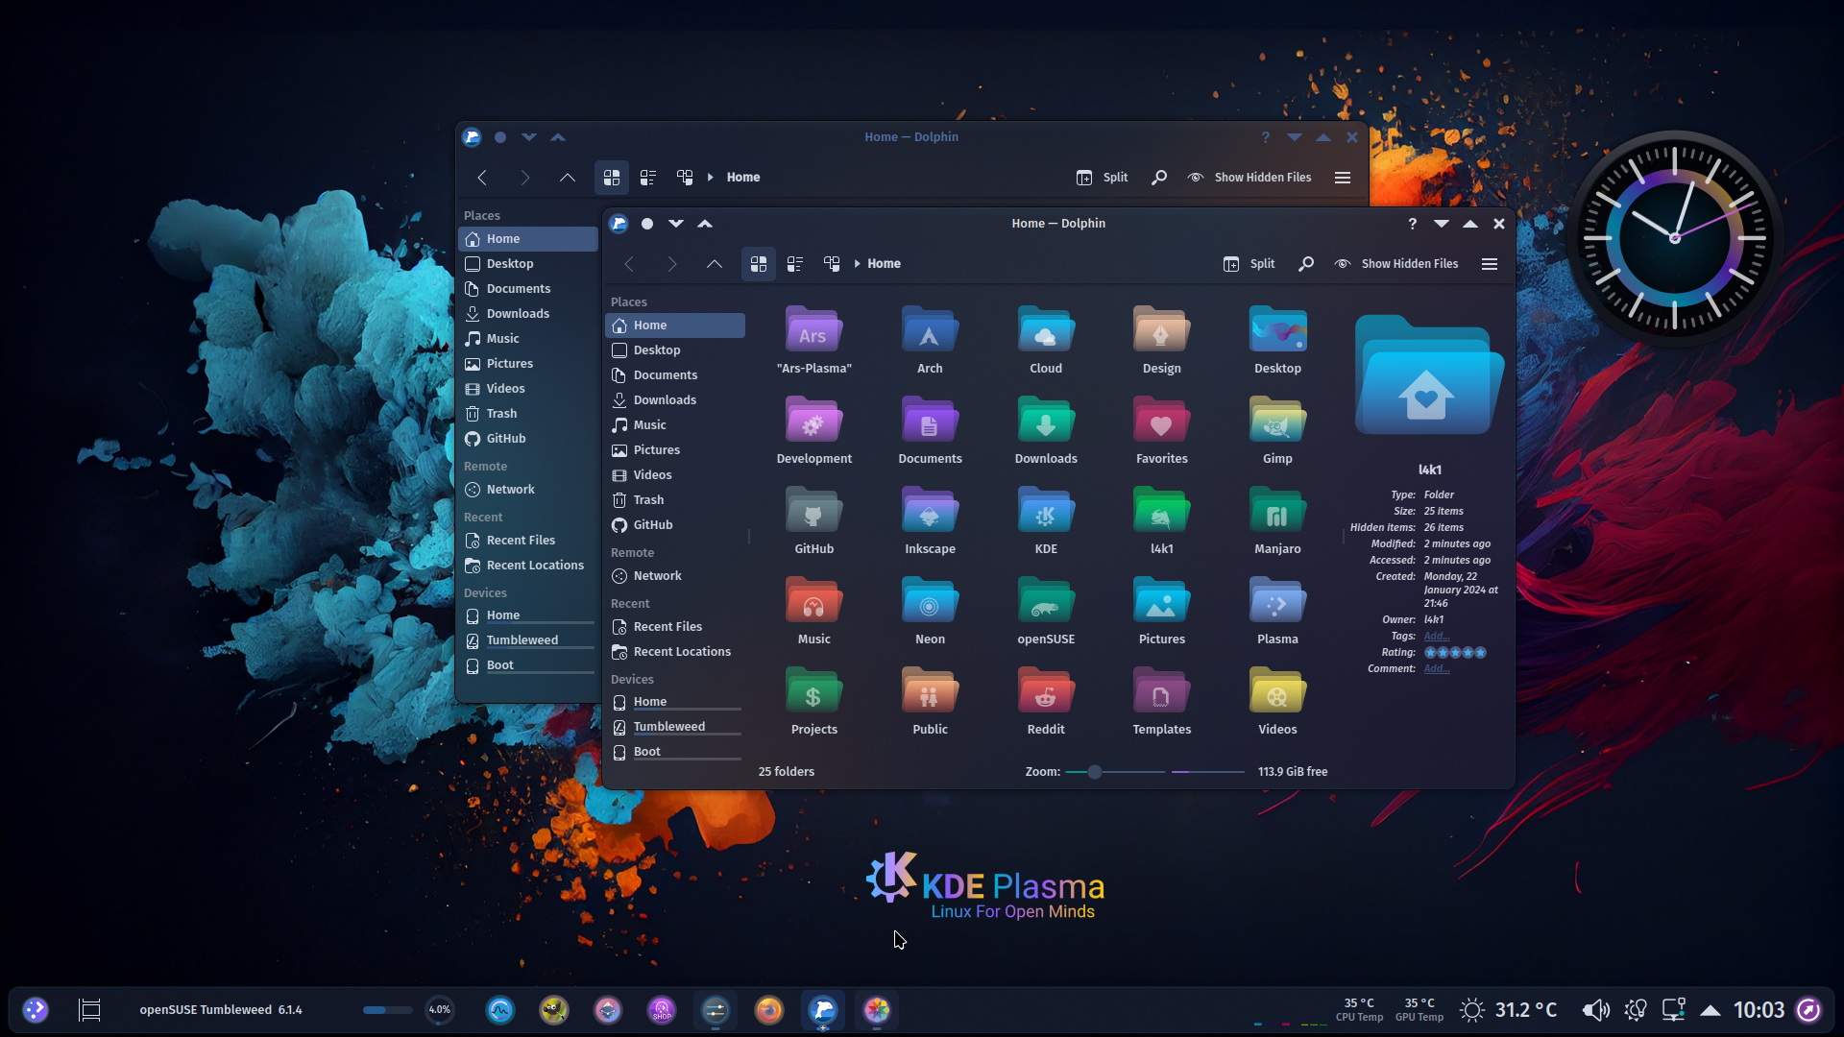This screenshot has height=1037, width=1844.
Task: Toggle on-all-desktops pin in back Dolphin titlebar
Action: coord(500,136)
